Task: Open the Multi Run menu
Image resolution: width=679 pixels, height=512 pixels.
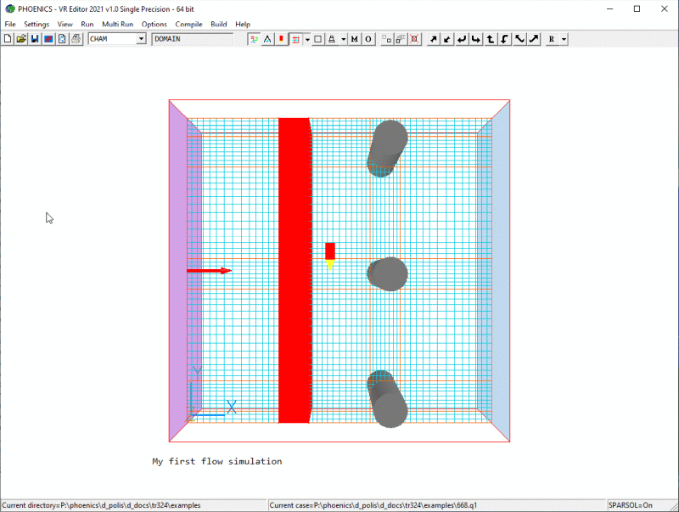Action: pos(116,24)
